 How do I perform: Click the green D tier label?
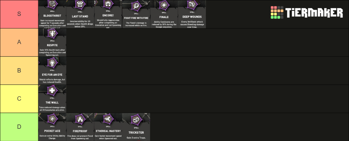(x=19, y=127)
